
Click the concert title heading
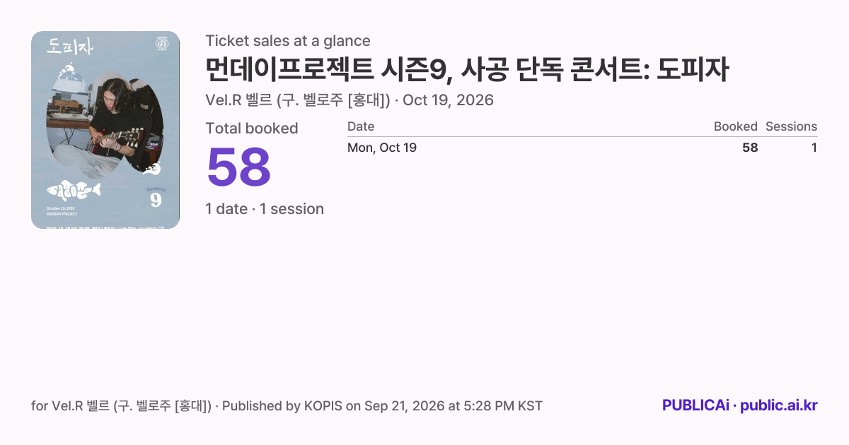click(x=467, y=69)
